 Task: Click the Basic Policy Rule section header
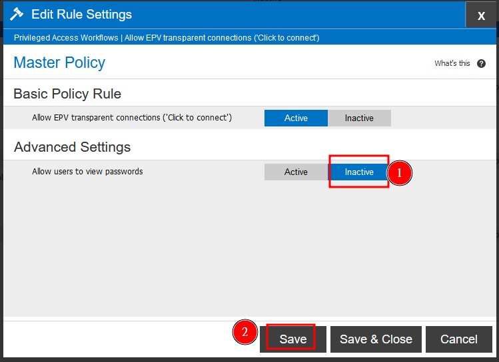67,94
